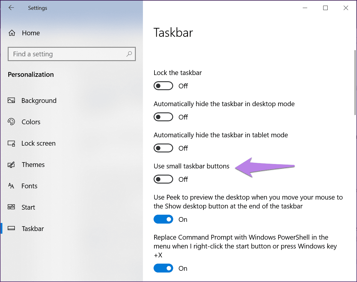
Task: Open Lock screen settings
Action: pyautogui.click(x=39, y=143)
